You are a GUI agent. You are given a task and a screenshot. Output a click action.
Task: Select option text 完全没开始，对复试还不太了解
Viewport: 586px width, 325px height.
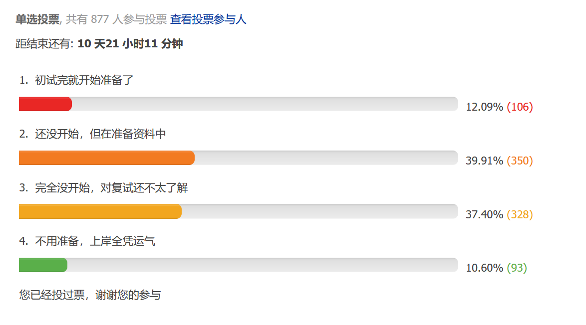coord(111,188)
